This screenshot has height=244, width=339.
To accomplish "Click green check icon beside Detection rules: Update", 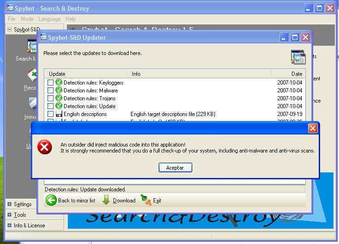I will coord(59,106).
